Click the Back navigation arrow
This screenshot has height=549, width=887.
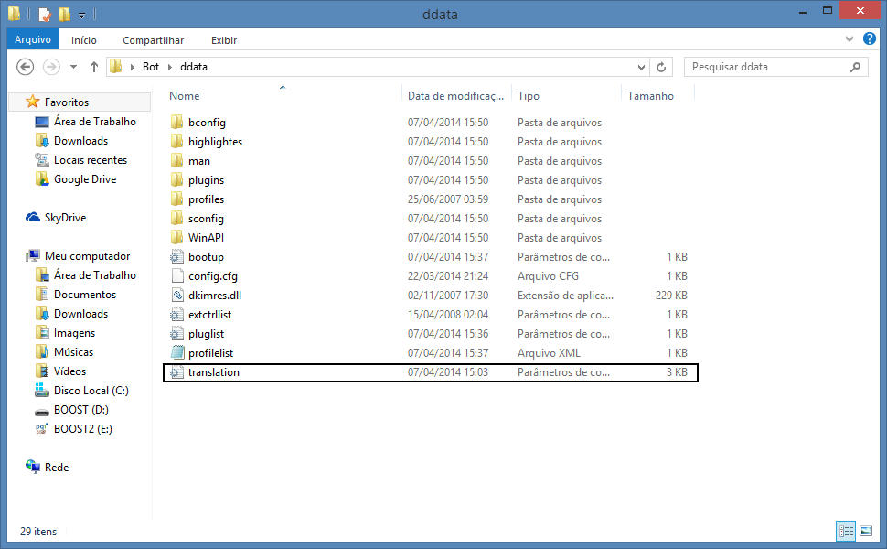point(26,67)
